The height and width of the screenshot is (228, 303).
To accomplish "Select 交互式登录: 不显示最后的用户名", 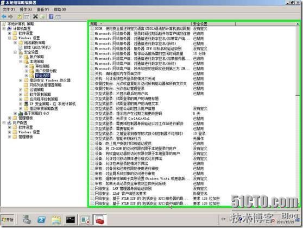I will (119, 94).
